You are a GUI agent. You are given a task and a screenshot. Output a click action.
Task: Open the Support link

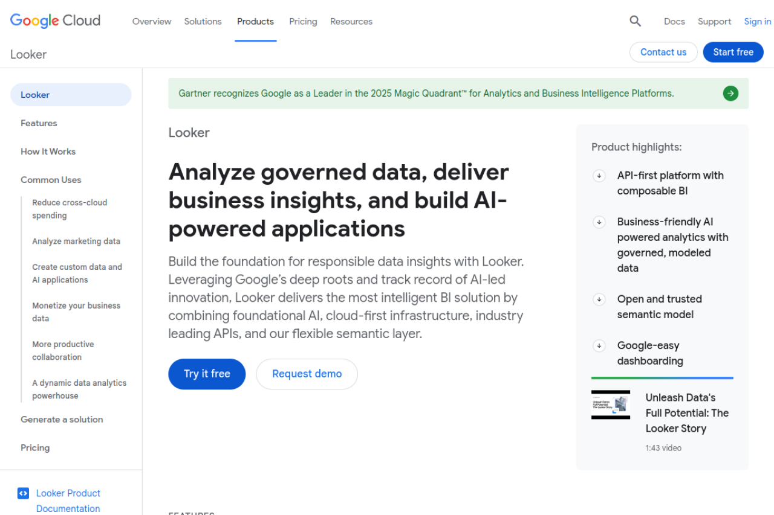[x=714, y=21]
